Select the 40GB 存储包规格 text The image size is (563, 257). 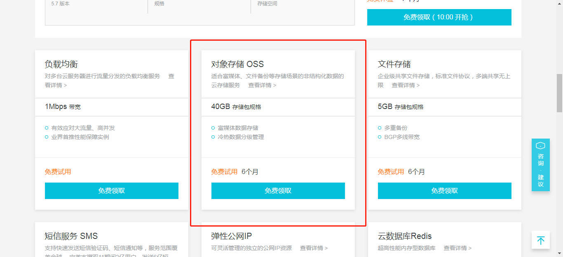(x=236, y=107)
